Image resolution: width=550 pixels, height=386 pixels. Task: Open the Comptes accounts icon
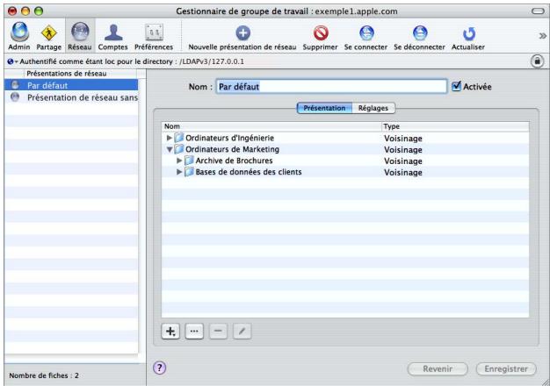coord(113,36)
